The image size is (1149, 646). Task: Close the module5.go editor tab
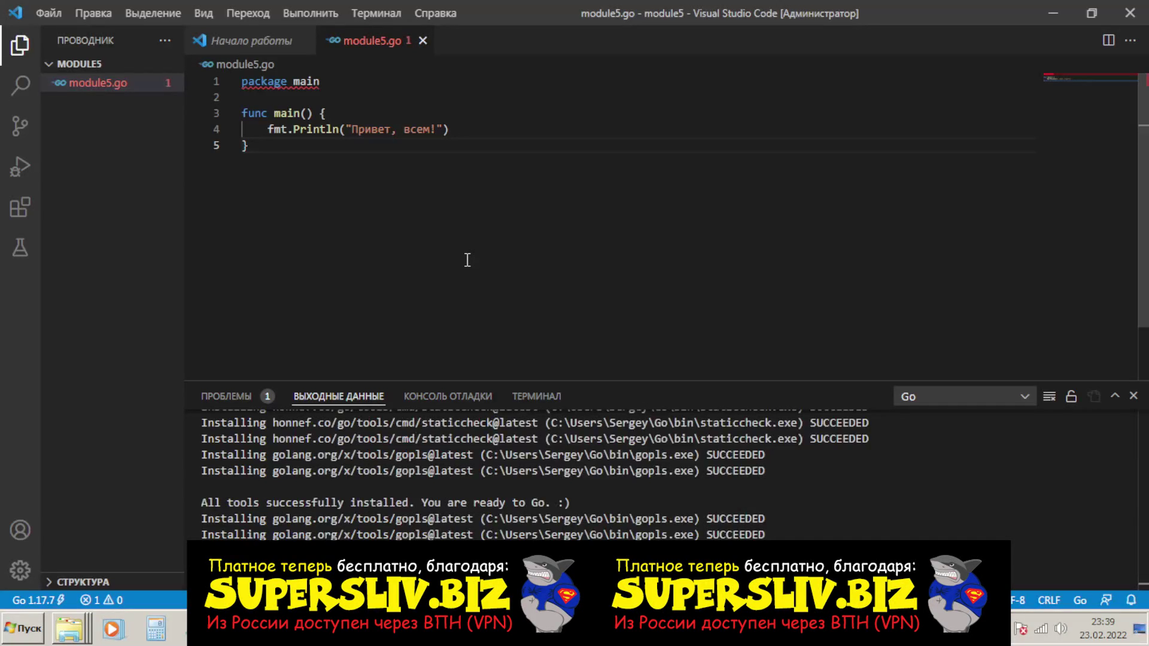click(x=422, y=40)
